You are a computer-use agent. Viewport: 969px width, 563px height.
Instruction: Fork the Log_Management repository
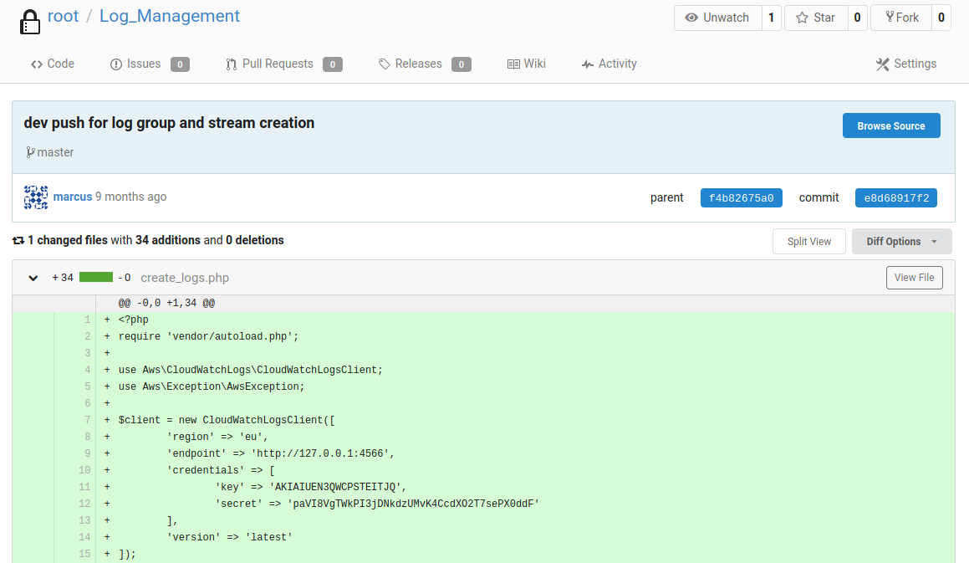(x=901, y=18)
